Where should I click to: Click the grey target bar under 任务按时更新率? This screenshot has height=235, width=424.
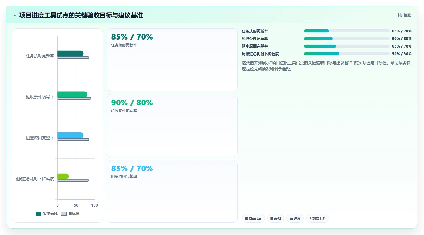(73, 57)
